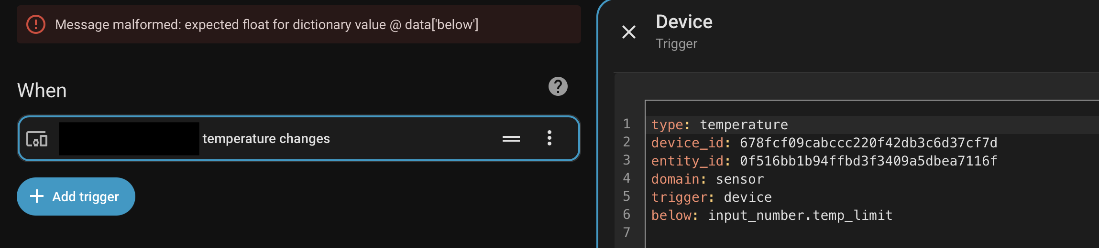This screenshot has width=1099, height=248.
Task: Click the 'trigger: device' YAML line
Action: click(x=711, y=197)
